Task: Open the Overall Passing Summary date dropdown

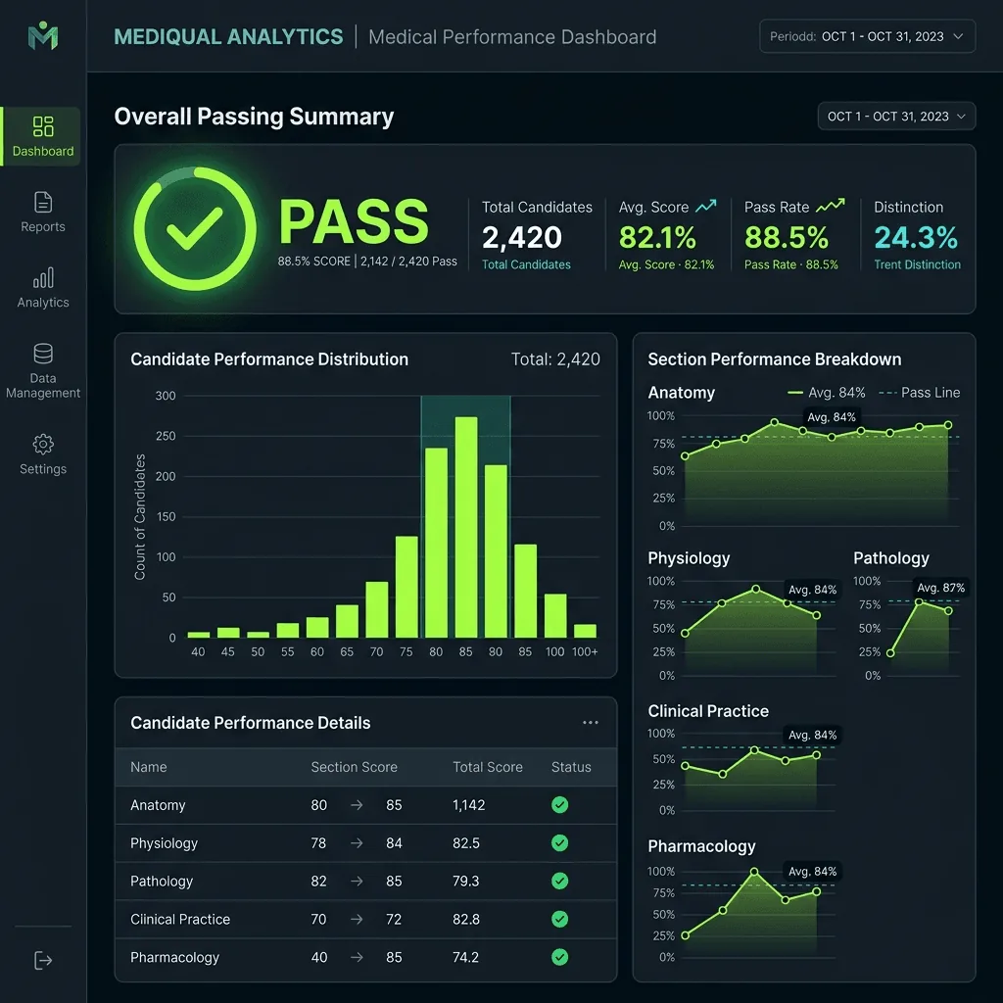Action: [897, 117]
